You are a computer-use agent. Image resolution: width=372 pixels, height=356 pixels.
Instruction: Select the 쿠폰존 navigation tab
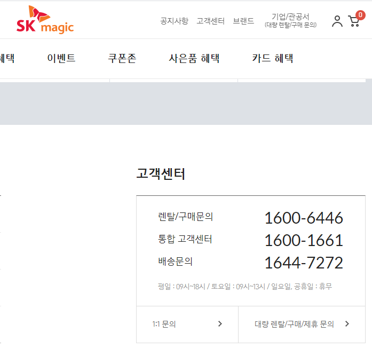pos(122,58)
